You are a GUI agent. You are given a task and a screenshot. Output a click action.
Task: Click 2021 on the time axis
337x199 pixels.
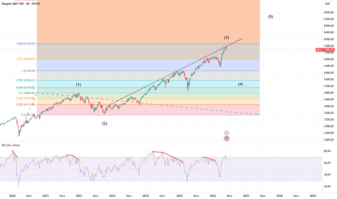click(x=46, y=196)
